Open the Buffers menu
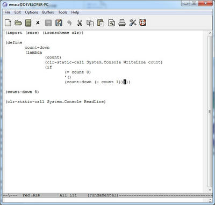 pyautogui.click(x=48, y=12)
